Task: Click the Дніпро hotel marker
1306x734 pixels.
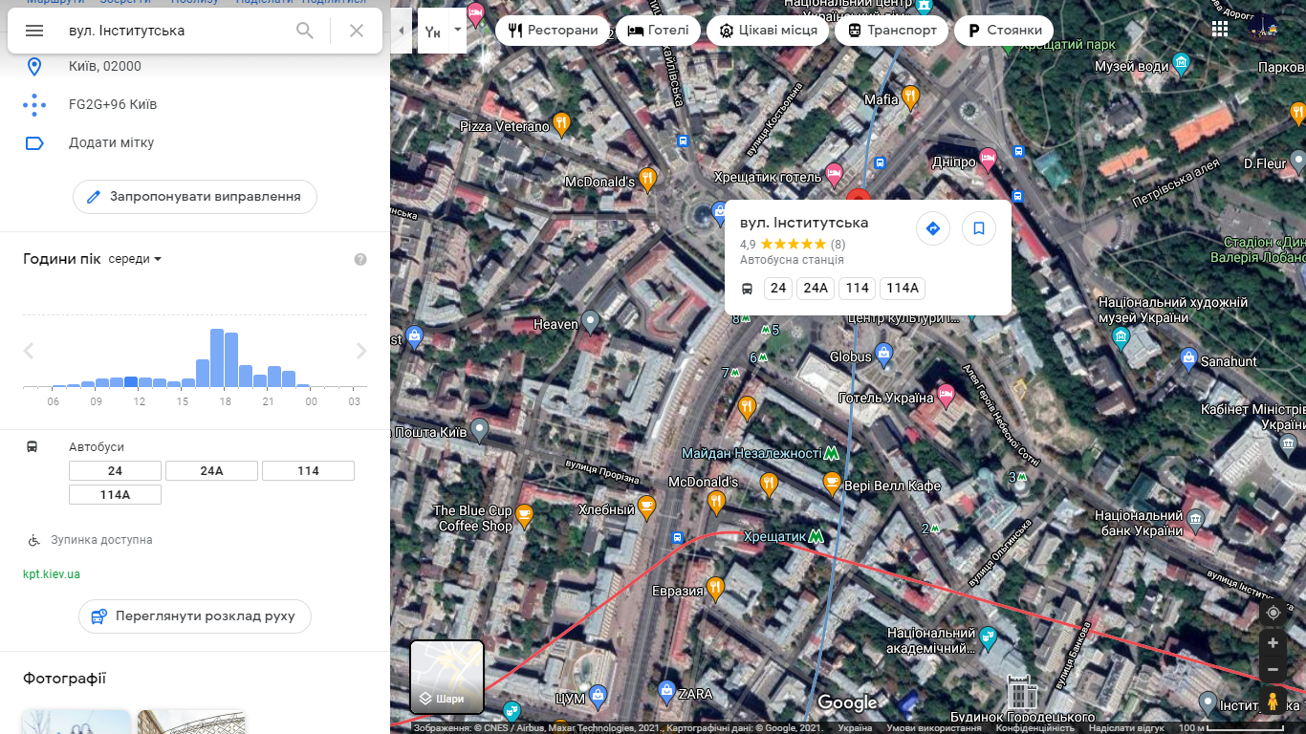Action: click(988, 159)
